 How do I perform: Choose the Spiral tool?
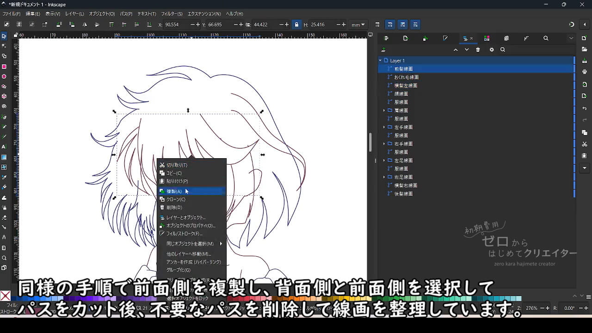point(4,106)
